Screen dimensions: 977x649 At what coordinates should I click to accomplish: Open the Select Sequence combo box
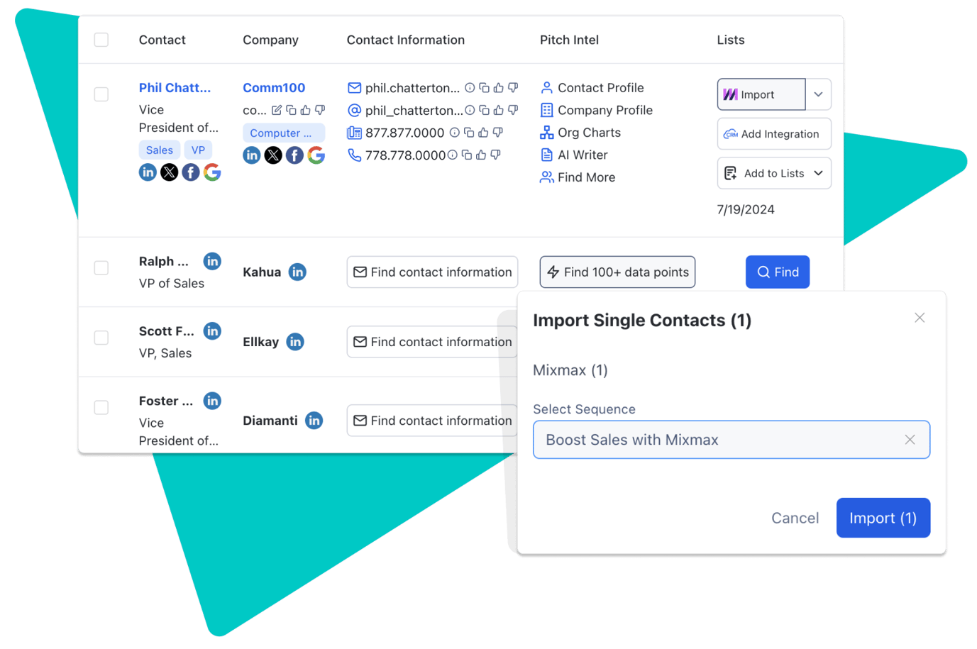732,440
